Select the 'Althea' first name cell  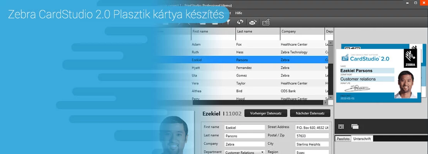pos(197,91)
